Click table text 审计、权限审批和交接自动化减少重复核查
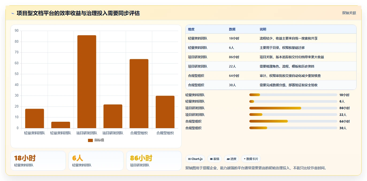The height and width of the screenshot is (181, 367). click(290, 76)
